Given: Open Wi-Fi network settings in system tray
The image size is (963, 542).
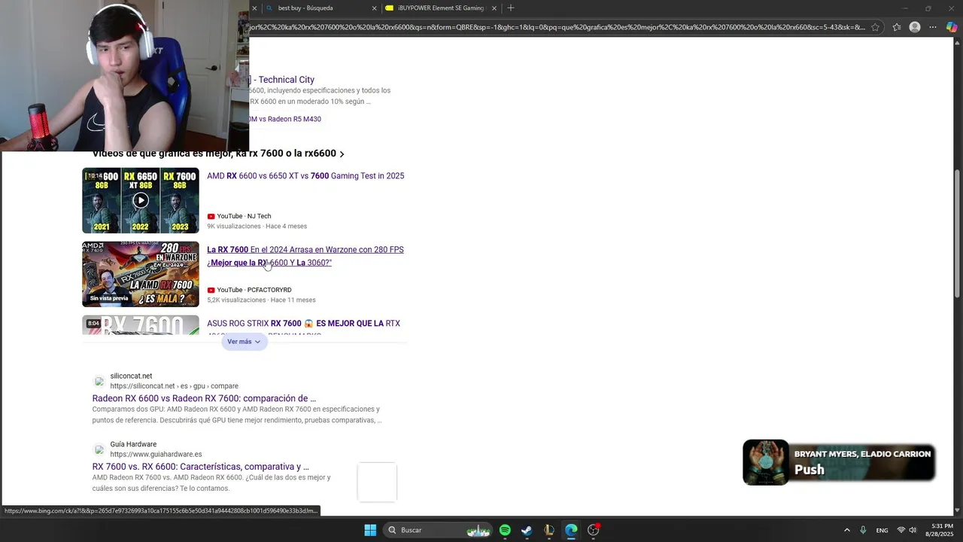Looking at the screenshot, I should click(x=901, y=530).
